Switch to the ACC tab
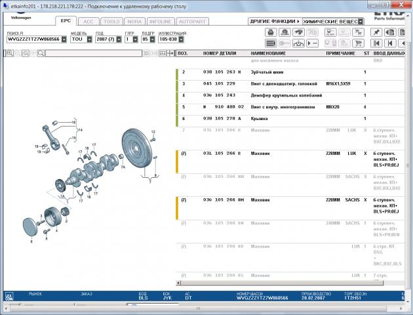 [88, 22]
